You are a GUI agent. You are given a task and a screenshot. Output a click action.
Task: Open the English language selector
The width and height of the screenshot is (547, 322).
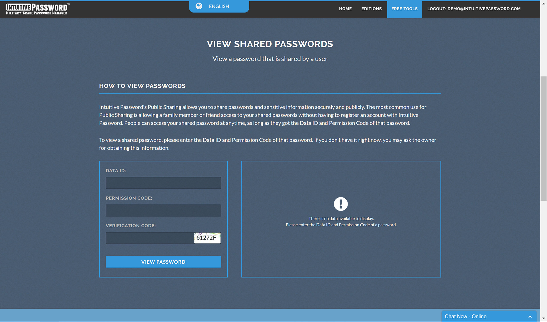click(219, 6)
